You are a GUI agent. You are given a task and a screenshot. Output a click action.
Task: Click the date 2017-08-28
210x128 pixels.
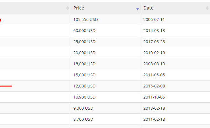pos(154,42)
